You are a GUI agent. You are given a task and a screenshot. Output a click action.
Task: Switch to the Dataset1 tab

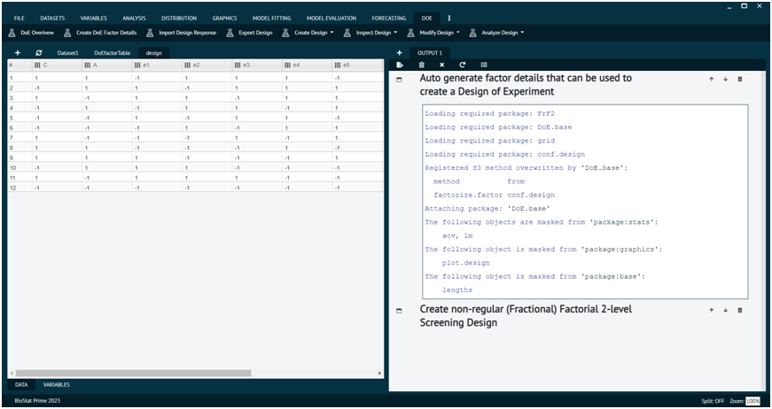[x=68, y=53]
